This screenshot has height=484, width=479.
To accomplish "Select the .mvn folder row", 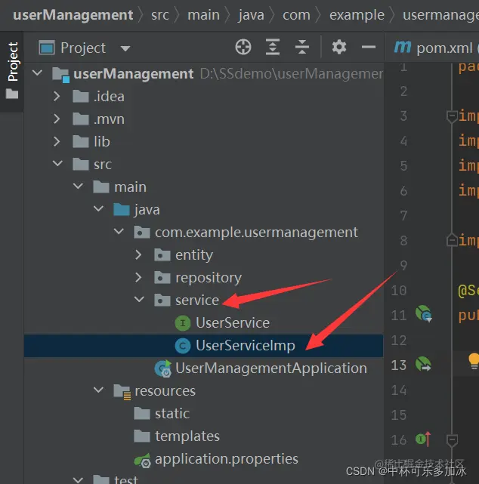I will pos(204,119).
